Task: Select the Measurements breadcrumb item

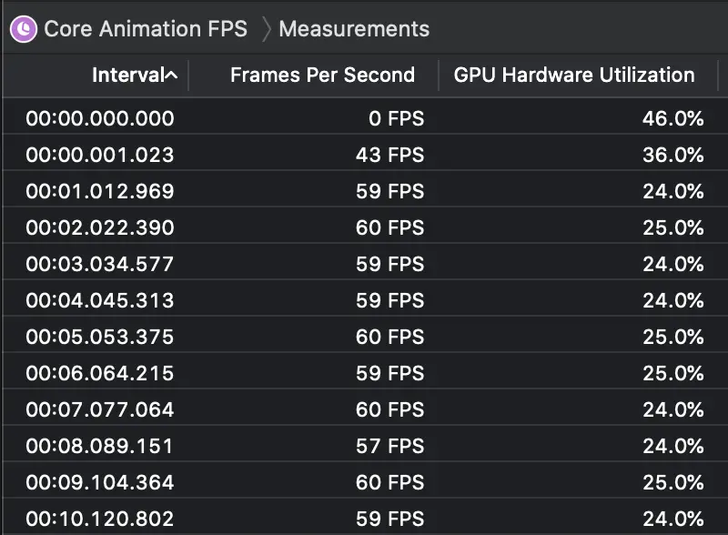Action: click(x=354, y=28)
